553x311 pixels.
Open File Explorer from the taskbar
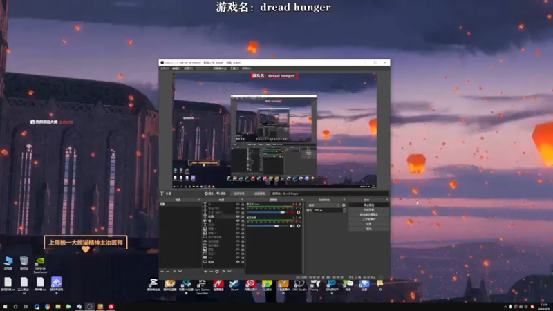58,307
